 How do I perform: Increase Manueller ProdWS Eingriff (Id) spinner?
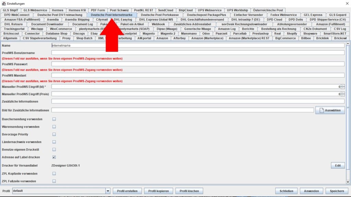pyautogui.click(x=343, y=86)
